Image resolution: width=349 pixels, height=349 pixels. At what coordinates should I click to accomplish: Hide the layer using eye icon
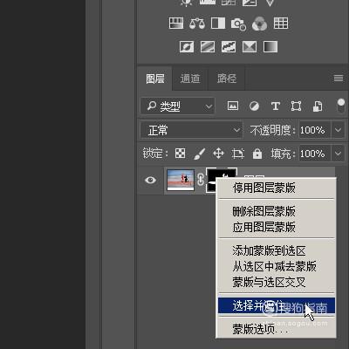tap(150, 180)
